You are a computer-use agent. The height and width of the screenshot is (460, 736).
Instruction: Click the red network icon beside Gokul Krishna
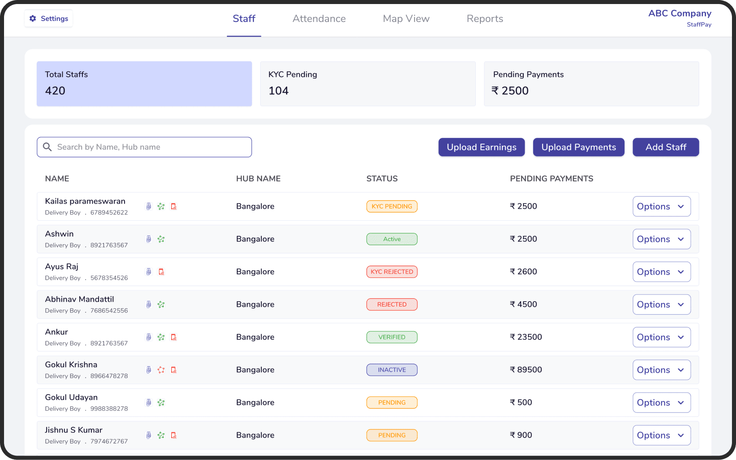[x=161, y=370]
